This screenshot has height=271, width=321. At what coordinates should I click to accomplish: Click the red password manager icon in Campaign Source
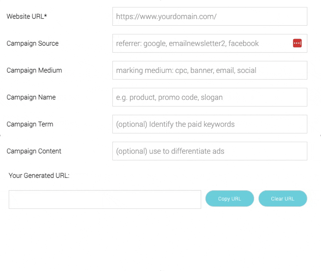(x=297, y=43)
